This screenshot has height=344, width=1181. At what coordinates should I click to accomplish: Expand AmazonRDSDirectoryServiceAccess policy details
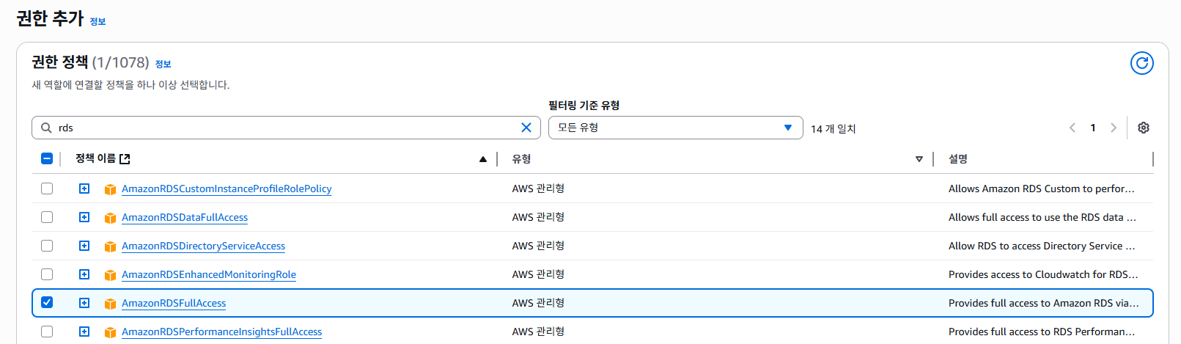(84, 246)
